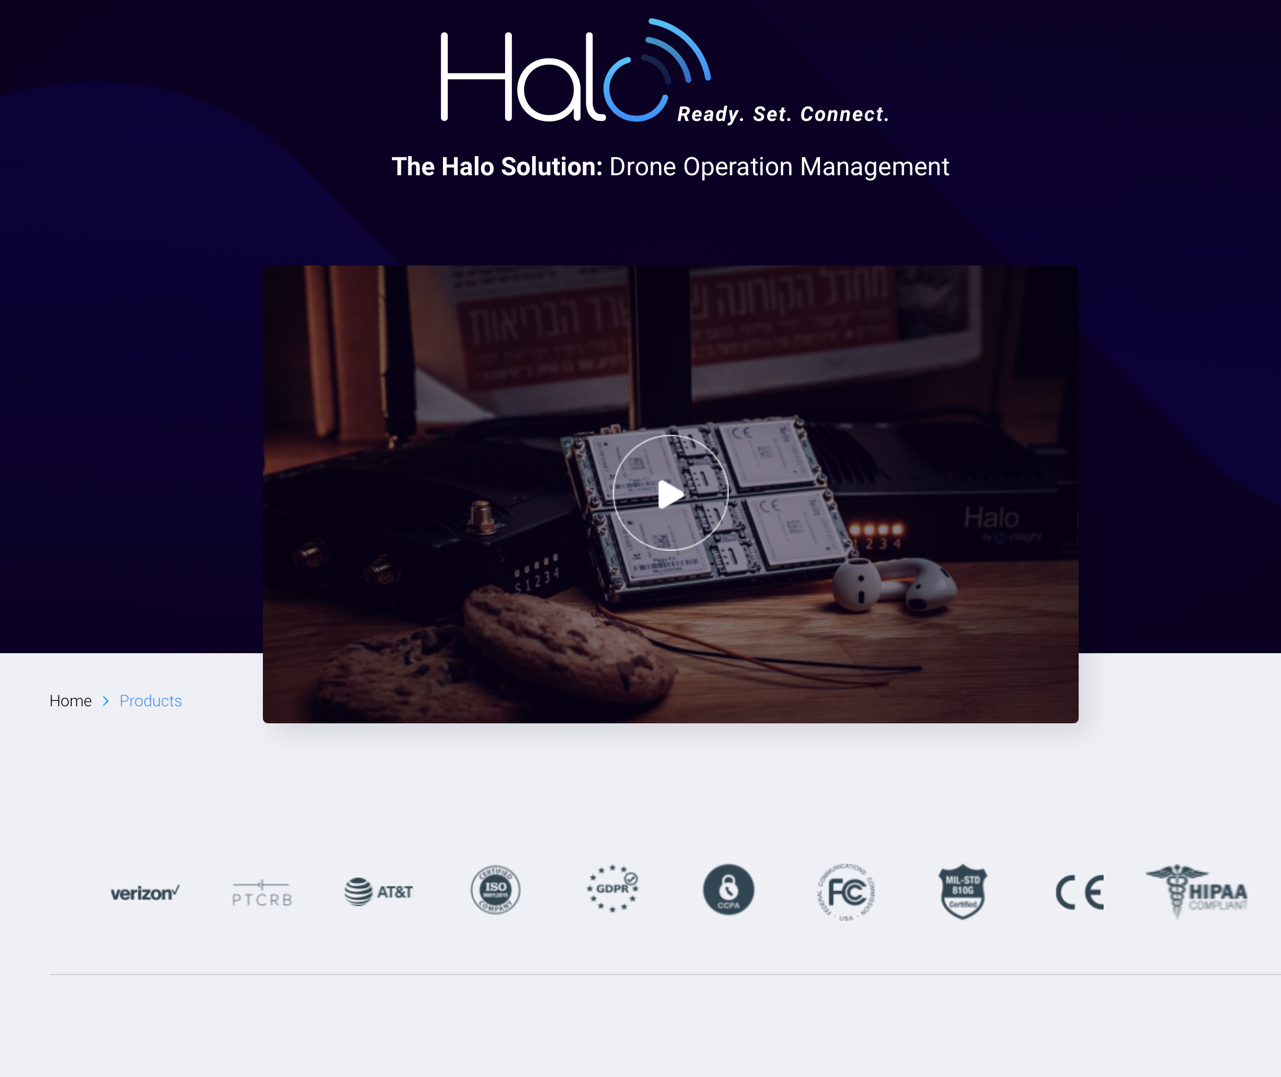
Task: Click the Verizon logo
Action: pyautogui.click(x=144, y=893)
